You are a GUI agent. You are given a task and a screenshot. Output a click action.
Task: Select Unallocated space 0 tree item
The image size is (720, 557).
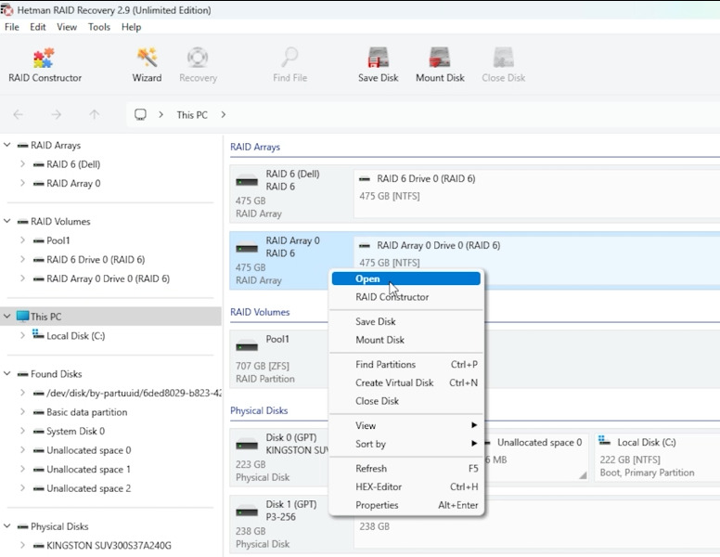tap(89, 450)
